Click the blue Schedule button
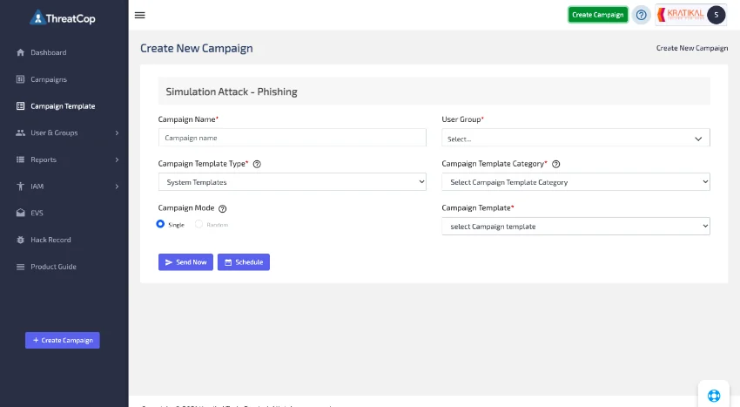Image resolution: width=740 pixels, height=407 pixels. tap(244, 261)
